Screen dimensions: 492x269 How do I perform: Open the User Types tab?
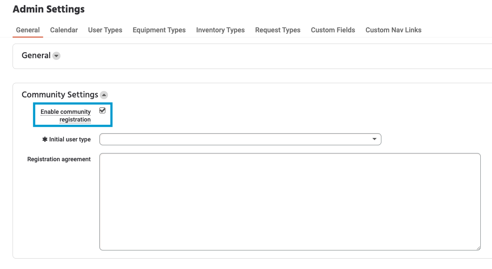click(x=105, y=30)
